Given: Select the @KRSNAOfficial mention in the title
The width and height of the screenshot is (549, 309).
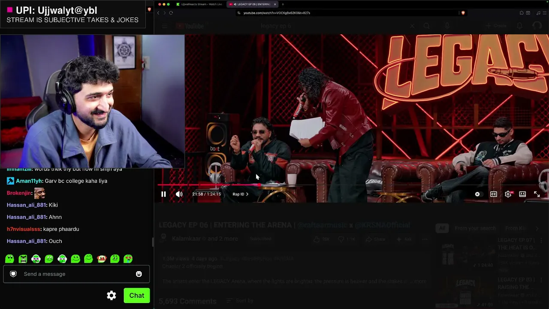Looking at the screenshot, I should coord(382,225).
